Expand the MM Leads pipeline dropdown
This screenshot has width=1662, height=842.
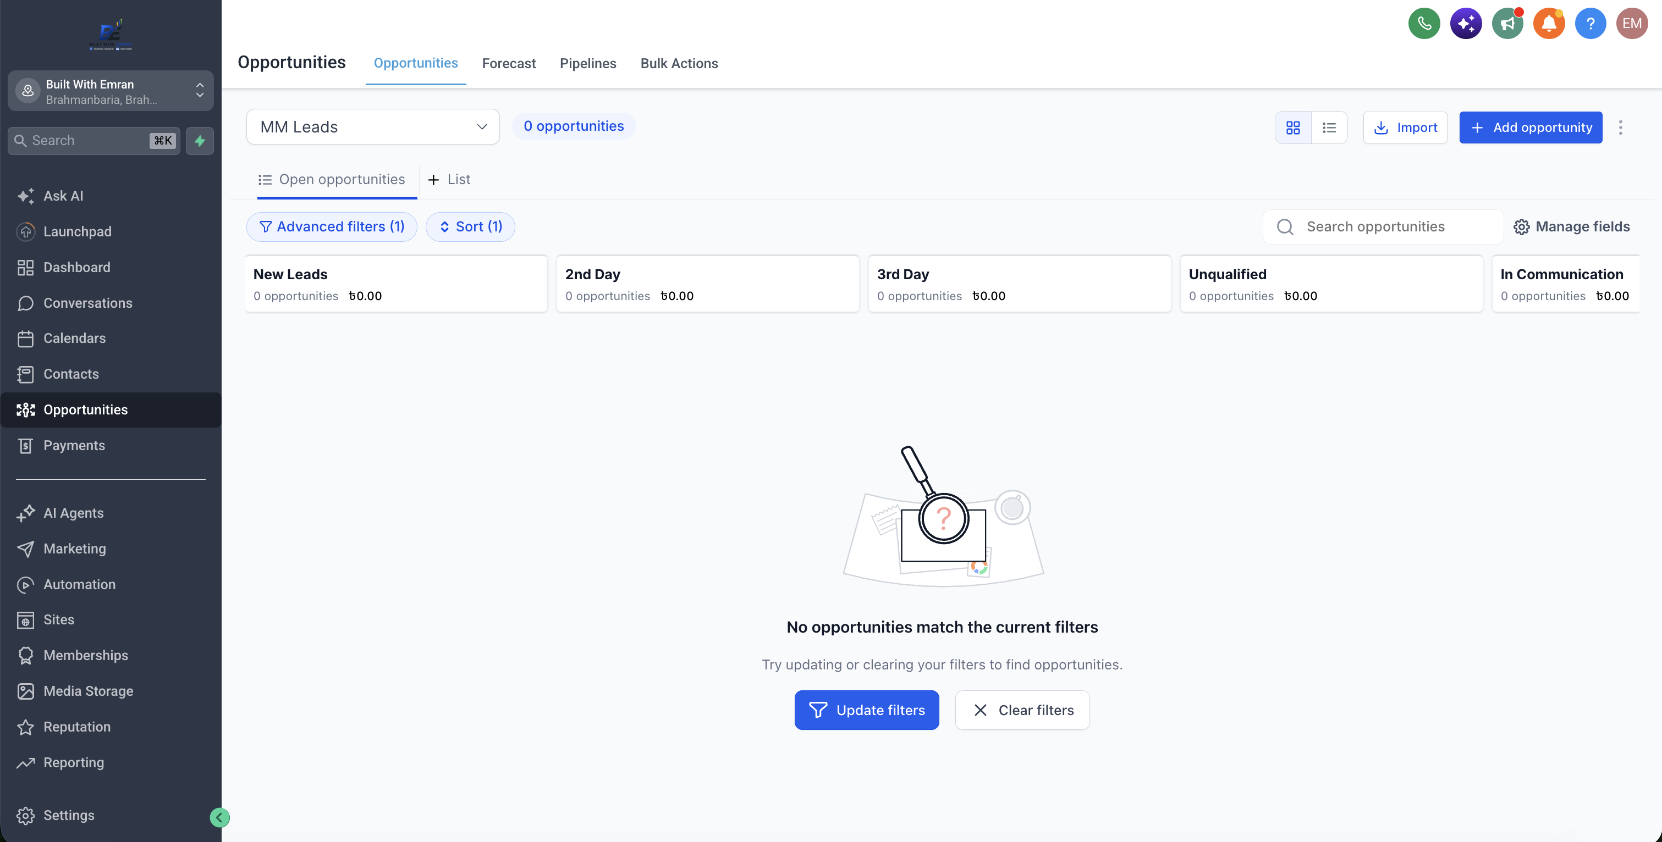tap(373, 127)
